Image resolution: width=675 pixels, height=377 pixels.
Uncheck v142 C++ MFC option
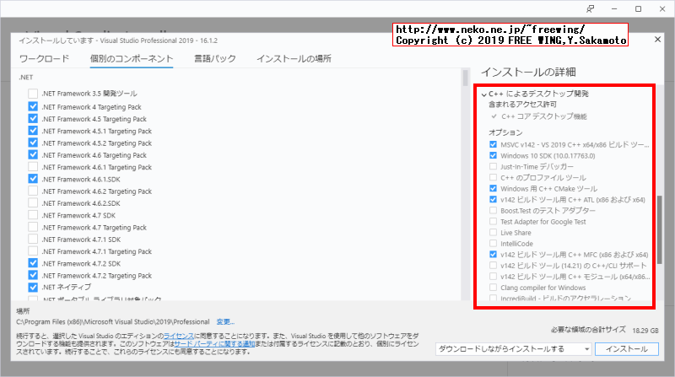493,255
